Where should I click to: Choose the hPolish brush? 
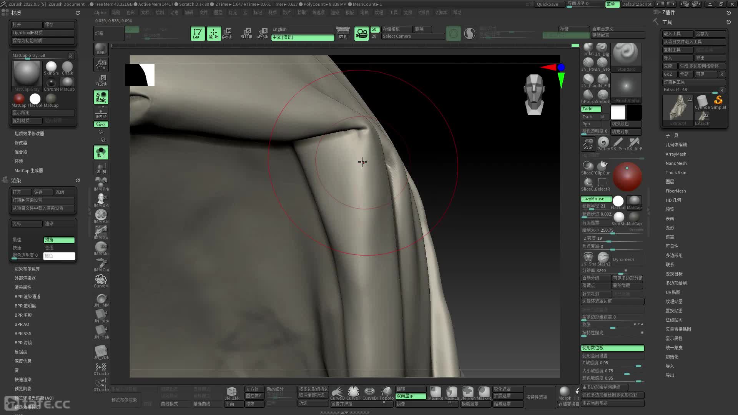click(x=588, y=96)
